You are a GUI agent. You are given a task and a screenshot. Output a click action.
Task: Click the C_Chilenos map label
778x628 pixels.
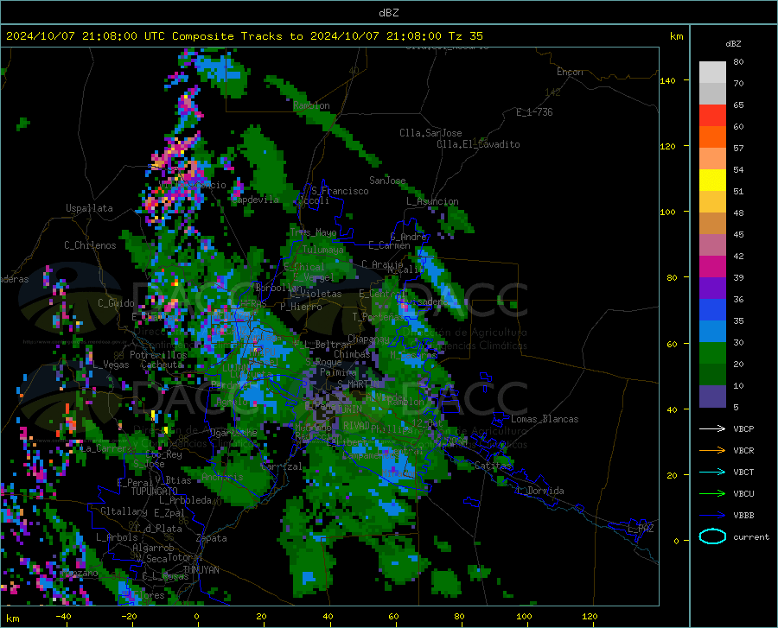point(90,245)
